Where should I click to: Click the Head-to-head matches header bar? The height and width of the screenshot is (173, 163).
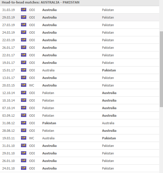click(x=80, y=3)
